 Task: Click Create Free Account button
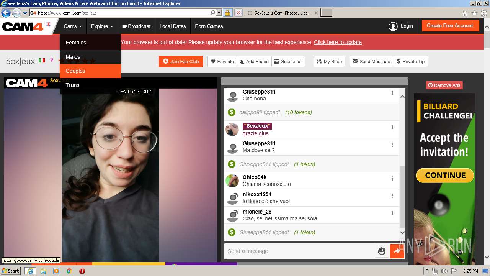point(450,26)
